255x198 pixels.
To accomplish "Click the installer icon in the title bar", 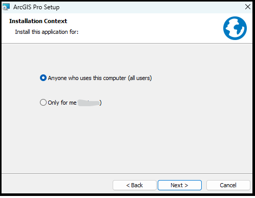I will [x=6, y=7].
